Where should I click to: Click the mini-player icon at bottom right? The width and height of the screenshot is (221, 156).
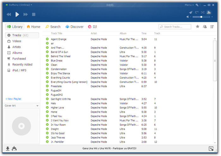(211, 149)
